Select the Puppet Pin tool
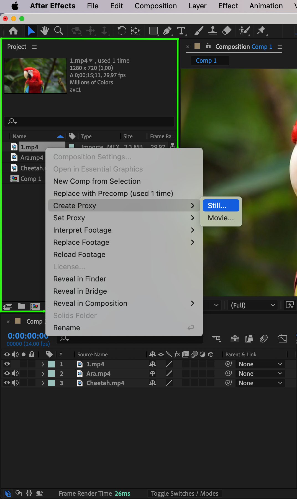Viewport: 297px width, 499px height. coord(261,31)
